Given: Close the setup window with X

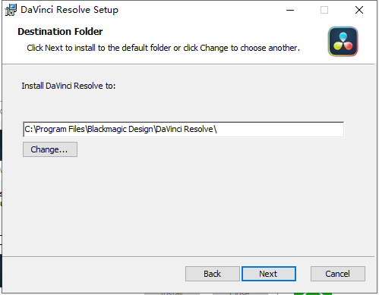Looking at the screenshot, I should [x=359, y=10].
